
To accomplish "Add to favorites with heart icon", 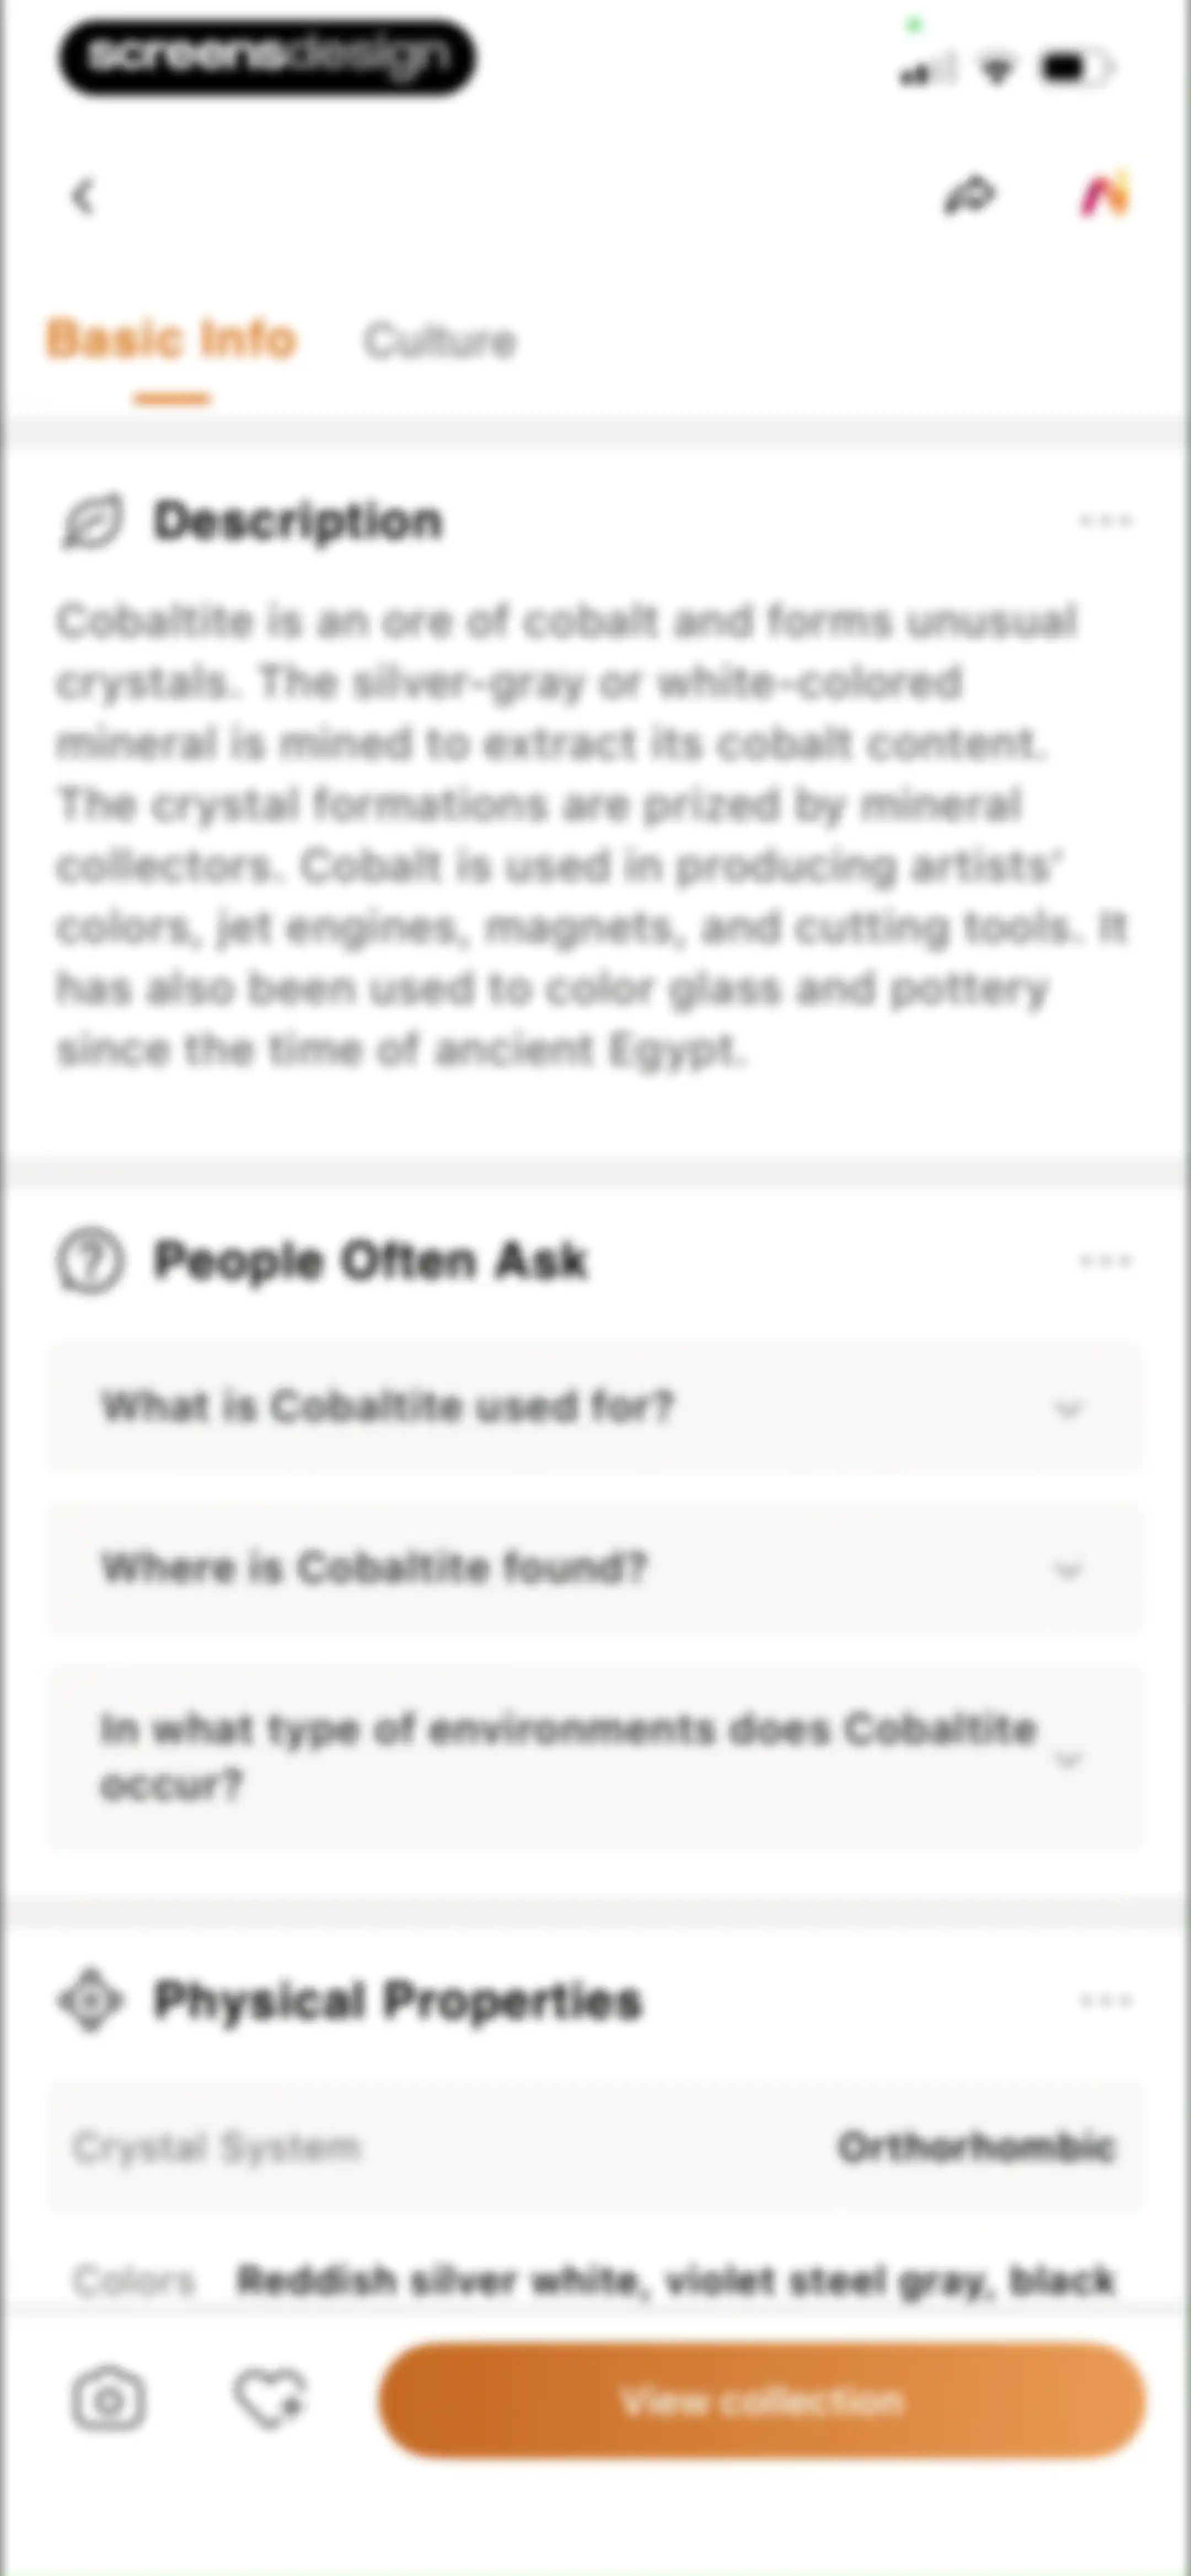I will pos(270,2399).
